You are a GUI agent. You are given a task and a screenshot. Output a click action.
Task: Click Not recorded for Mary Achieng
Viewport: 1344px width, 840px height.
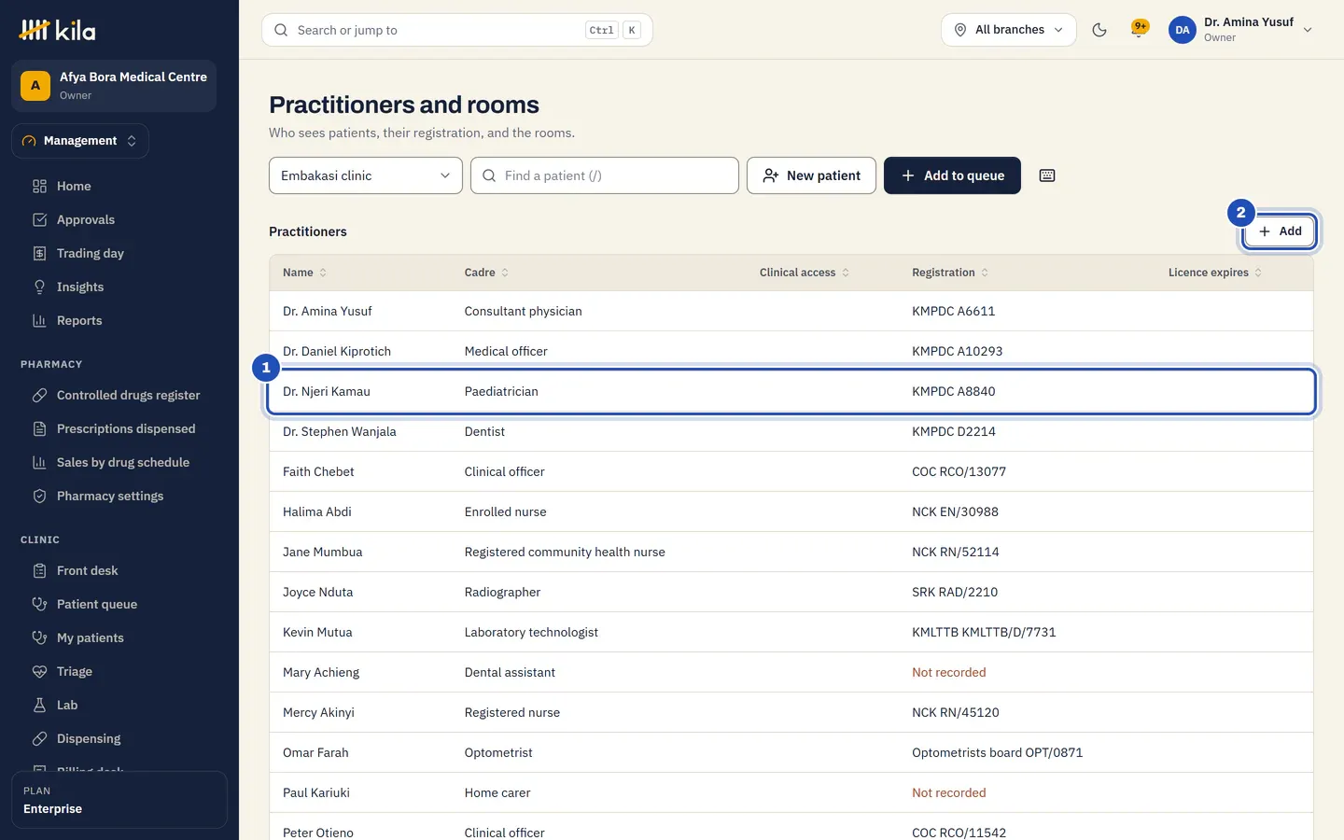[948, 672]
